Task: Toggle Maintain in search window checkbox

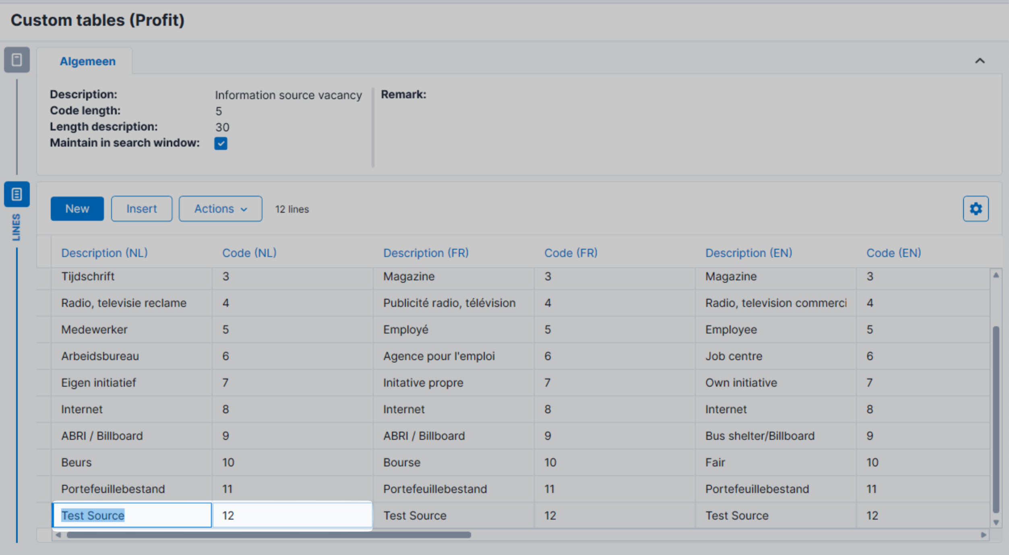Action: (x=221, y=143)
